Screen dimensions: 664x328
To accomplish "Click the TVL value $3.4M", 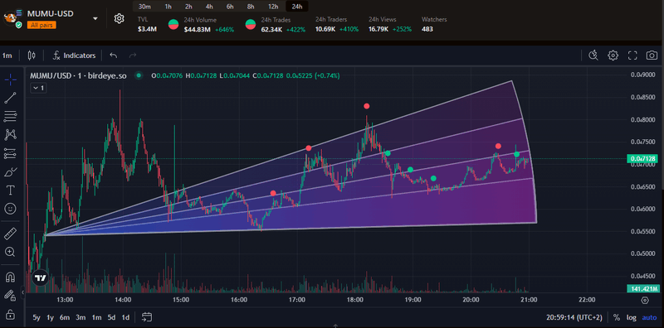I will point(148,29).
